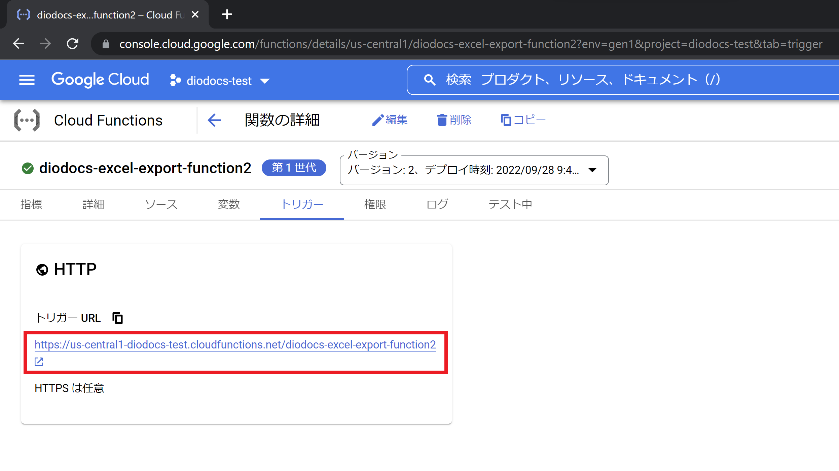Click the コピー copy function button
Viewport: 839px width, 471px height.
pyautogui.click(x=523, y=120)
